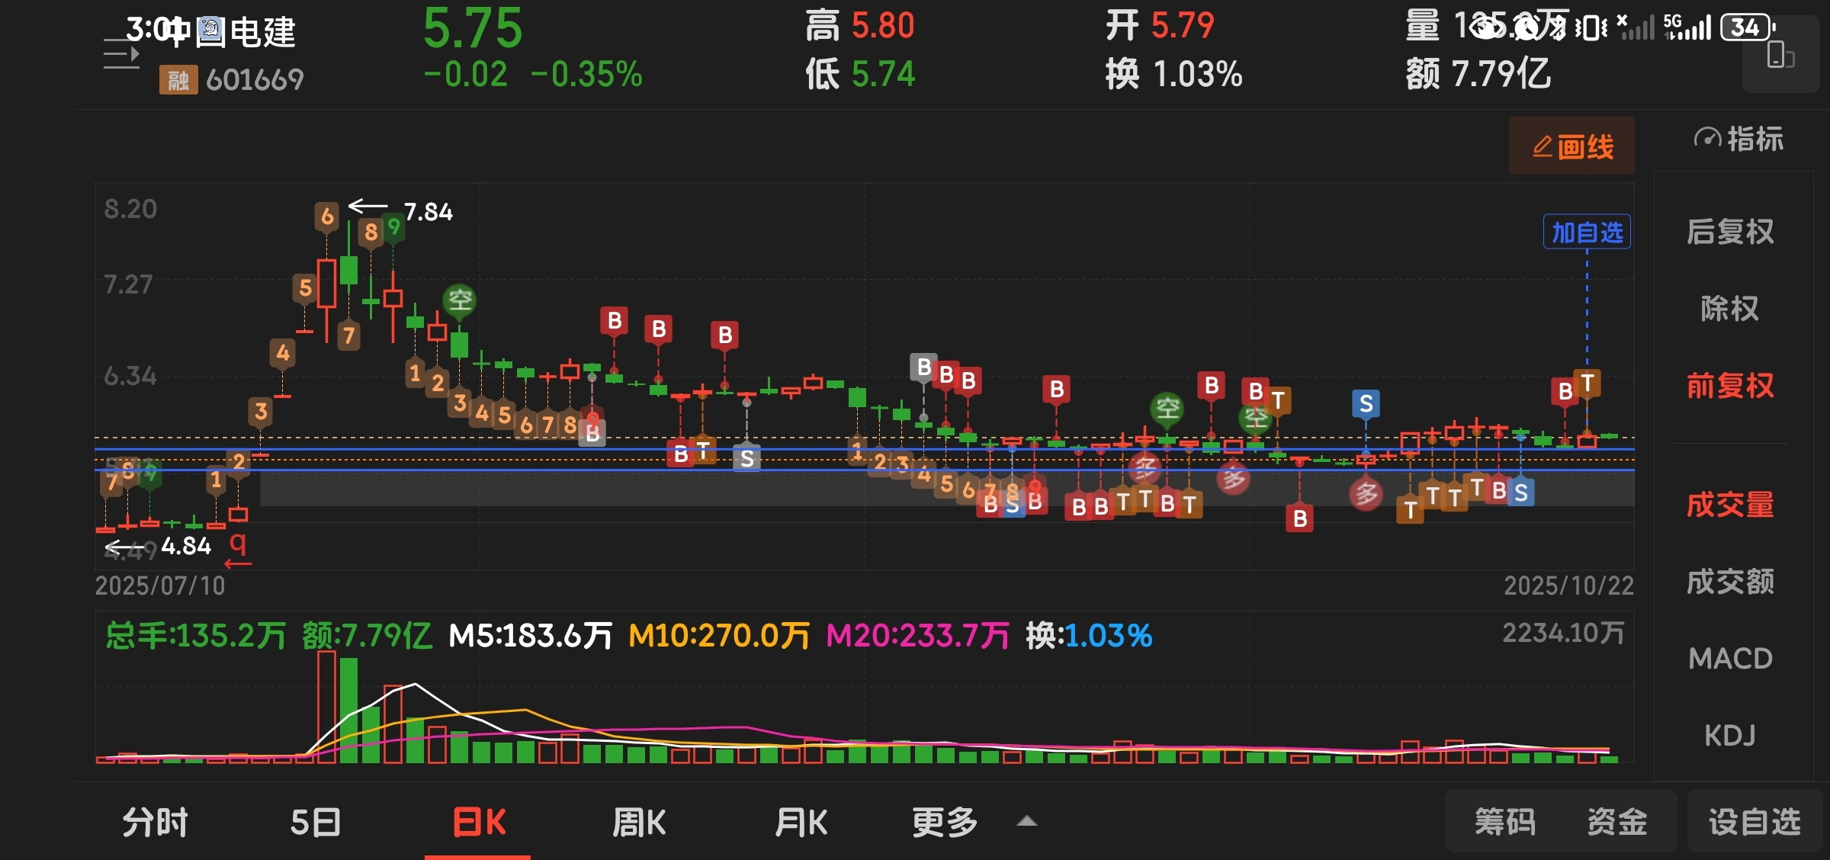This screenshot has height=860, width=1830.
Task: Open the 分时 intraday tab
Action: click(x=156, y=823)
